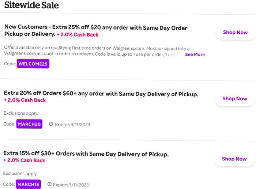256x189 pixels.
Task: Click Shop Now for the 20% off offer
Action: click(x=235, y=99)
